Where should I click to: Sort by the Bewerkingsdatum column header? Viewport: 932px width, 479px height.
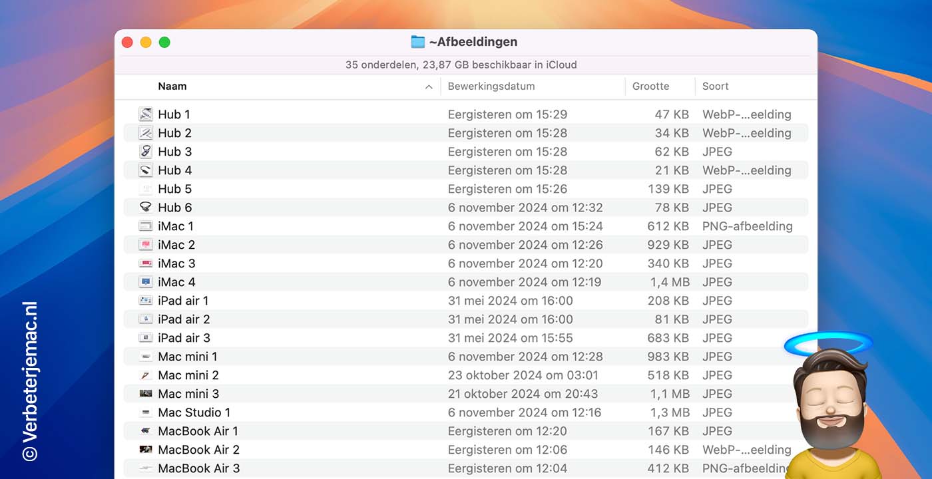(x=491, y=86)
